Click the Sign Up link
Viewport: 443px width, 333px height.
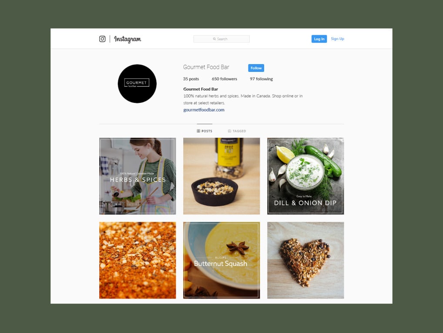[337, 39]
